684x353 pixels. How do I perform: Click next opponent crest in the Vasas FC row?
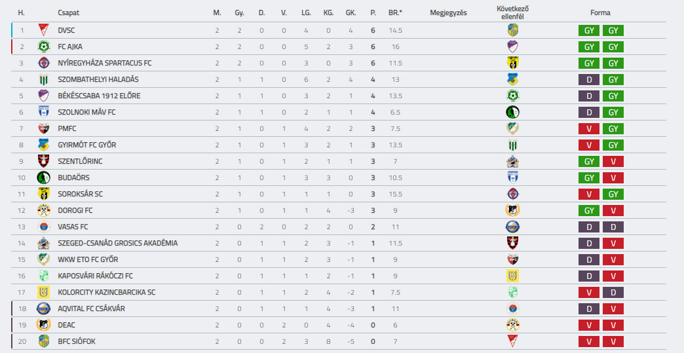tap(512, 227)
